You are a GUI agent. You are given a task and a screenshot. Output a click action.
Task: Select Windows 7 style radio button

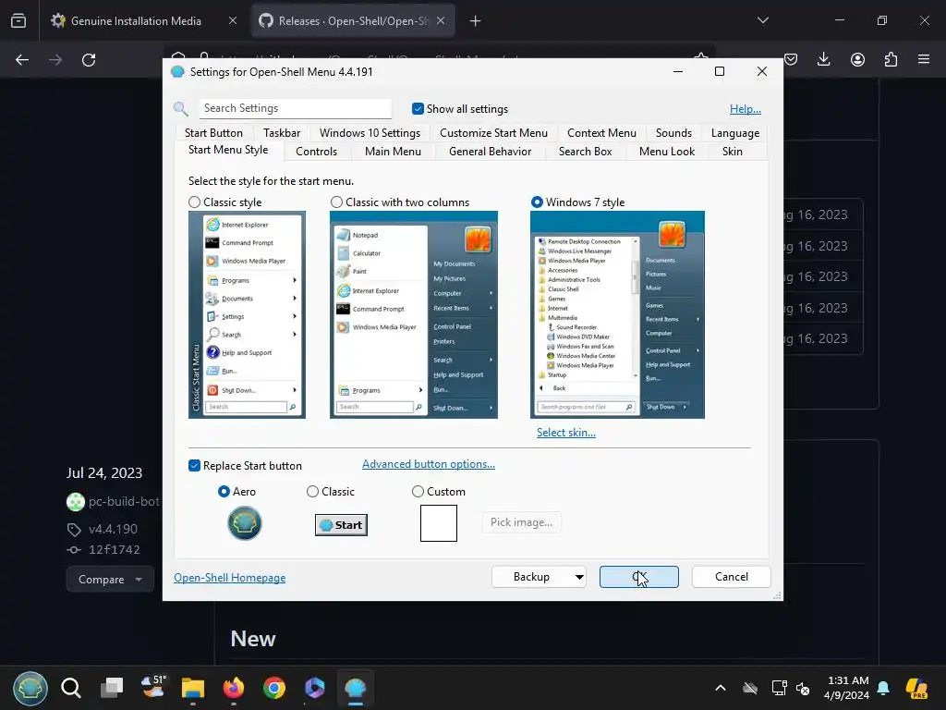537,202
